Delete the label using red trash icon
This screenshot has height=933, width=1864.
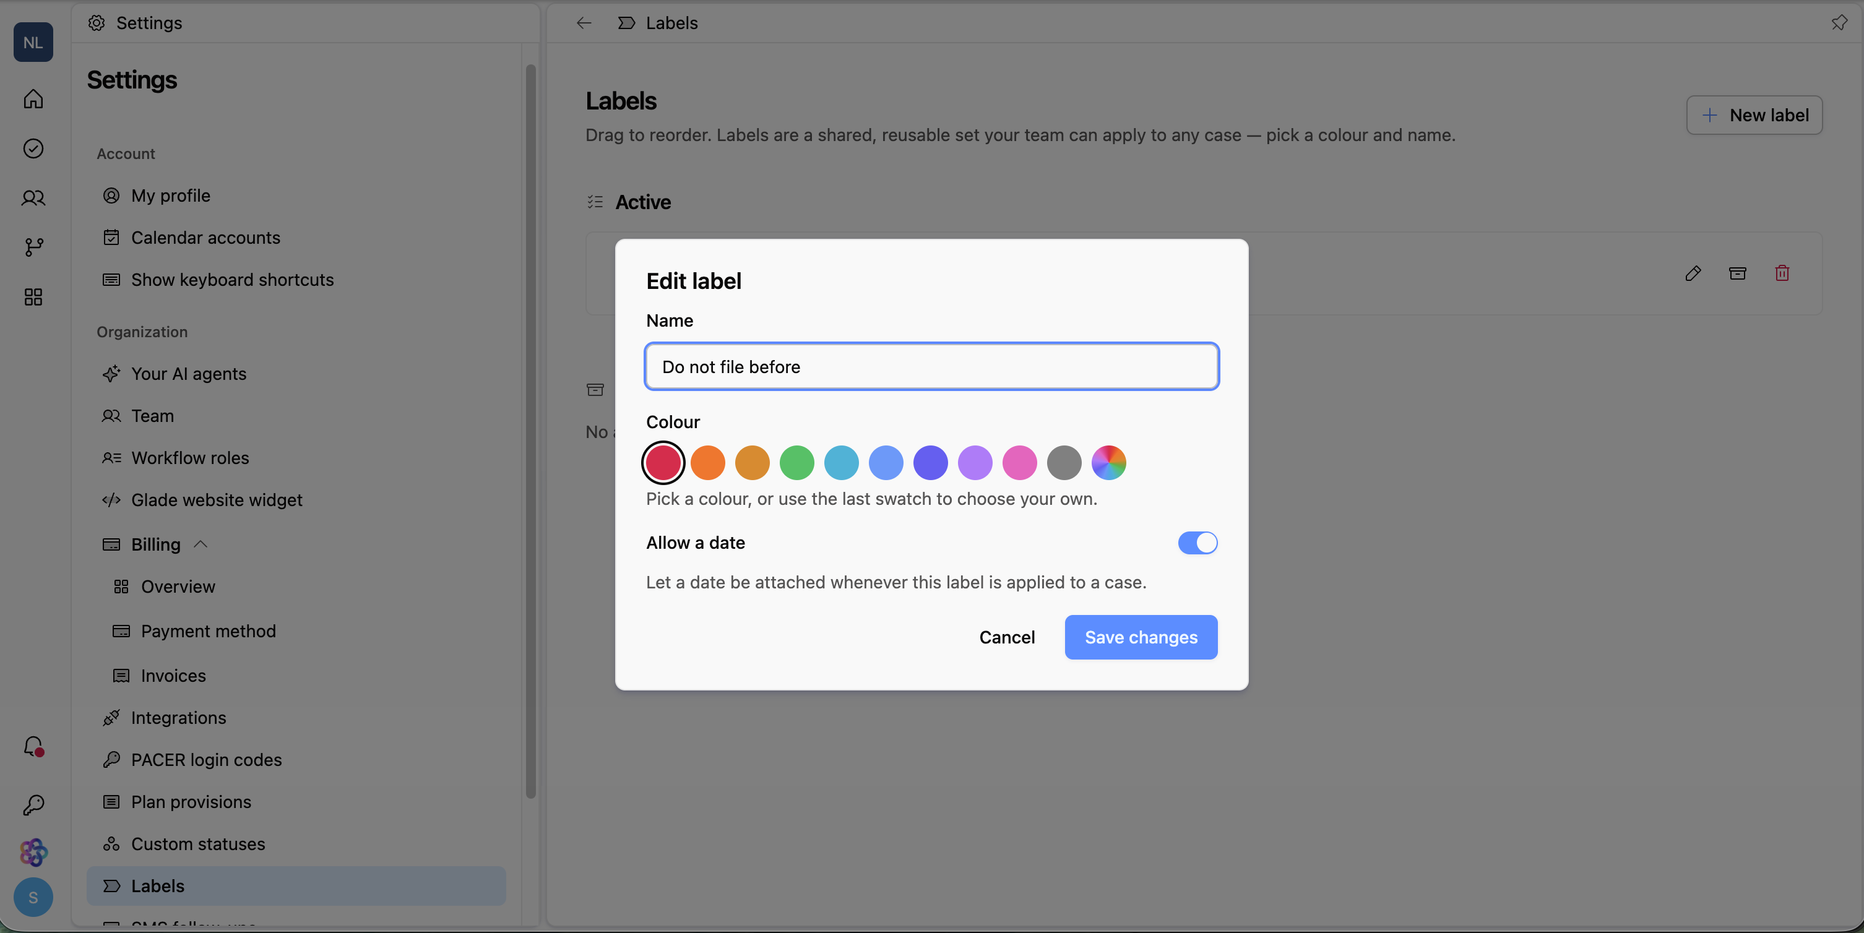click(1782, 273)
